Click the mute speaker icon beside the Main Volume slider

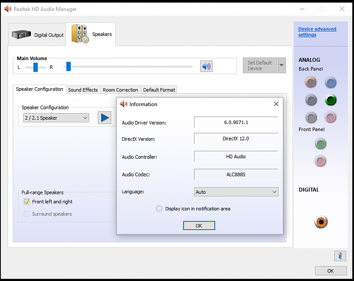tap(206, 66)
